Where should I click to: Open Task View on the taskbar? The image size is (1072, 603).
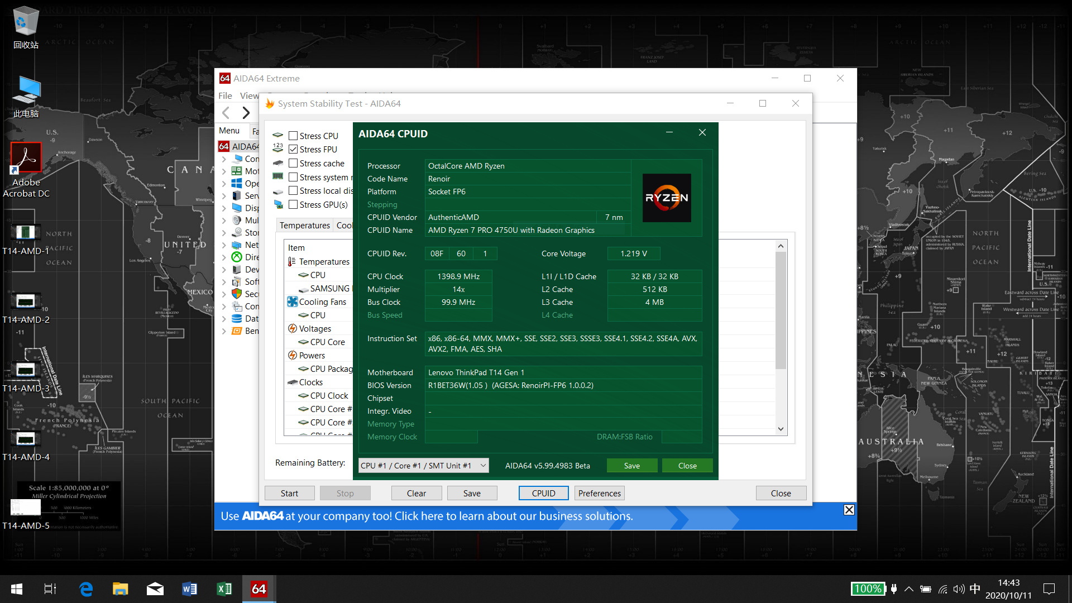(x=50, y=588)
